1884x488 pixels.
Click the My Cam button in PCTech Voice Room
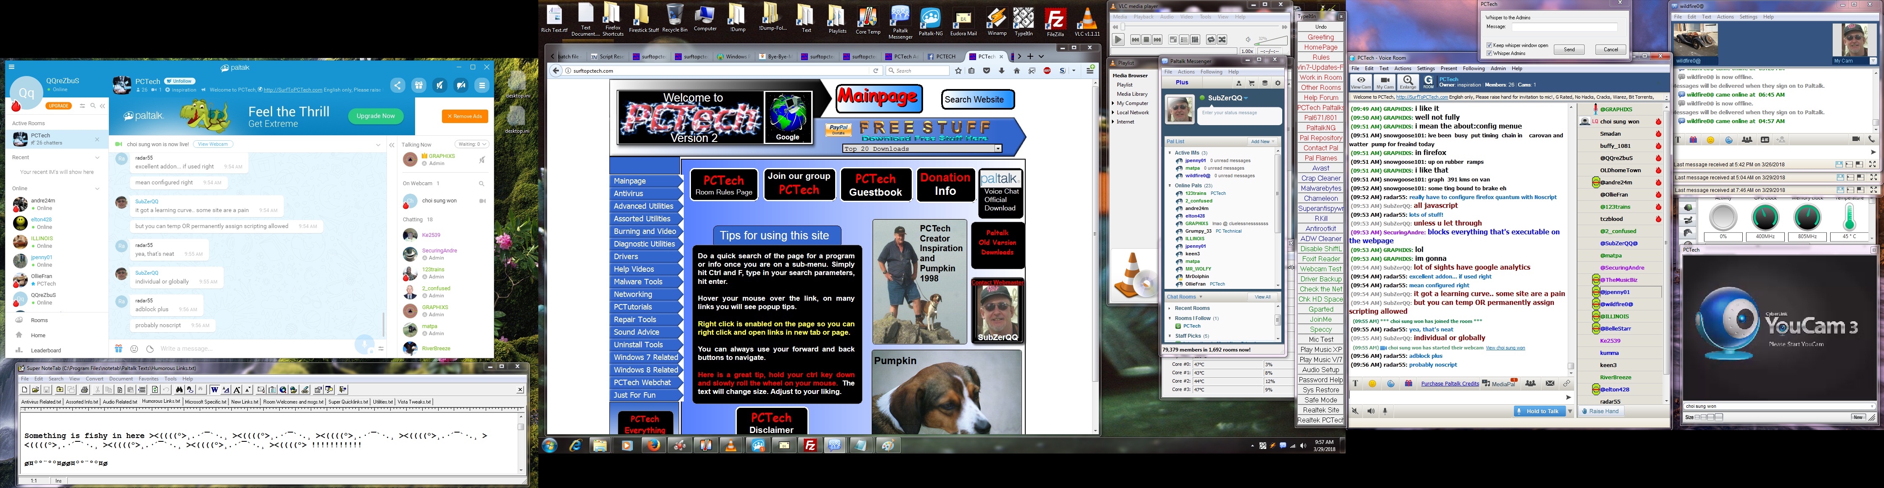tap(1384, 83)
